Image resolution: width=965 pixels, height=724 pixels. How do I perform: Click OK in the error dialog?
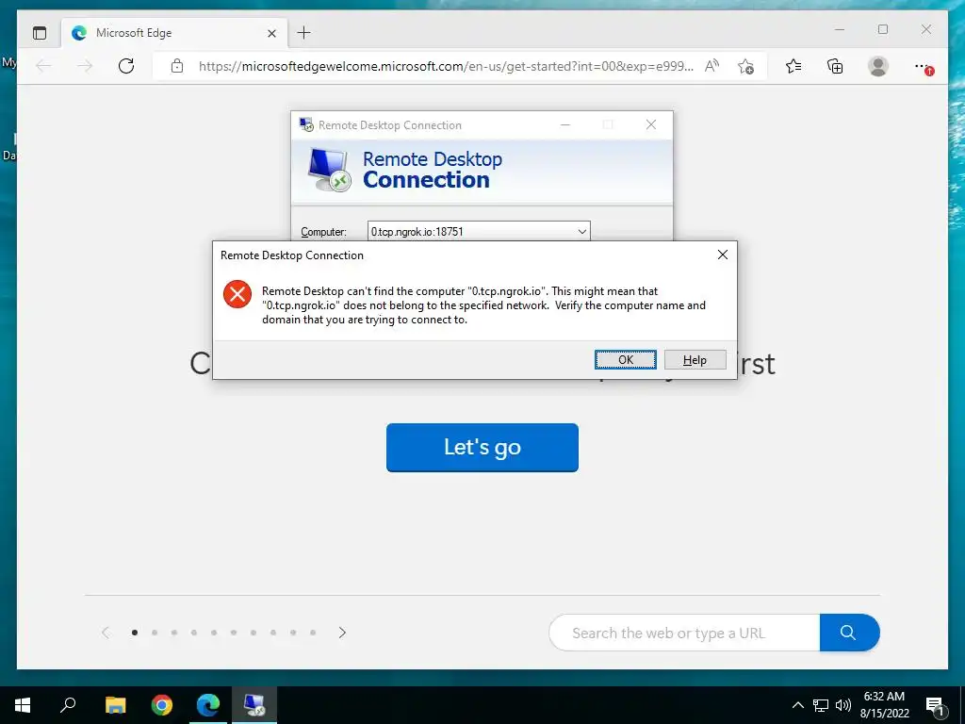click(626, 360)
